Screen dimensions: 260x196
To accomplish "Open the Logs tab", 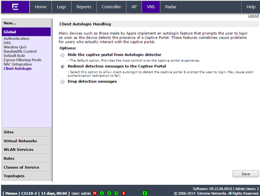I will (x=62, y=7).
